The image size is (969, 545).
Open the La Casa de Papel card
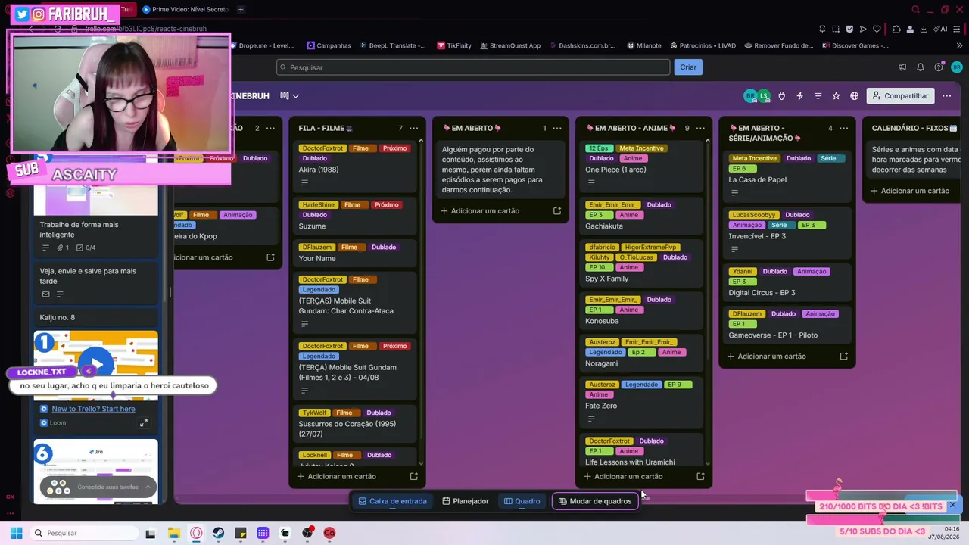coord(786,176)
